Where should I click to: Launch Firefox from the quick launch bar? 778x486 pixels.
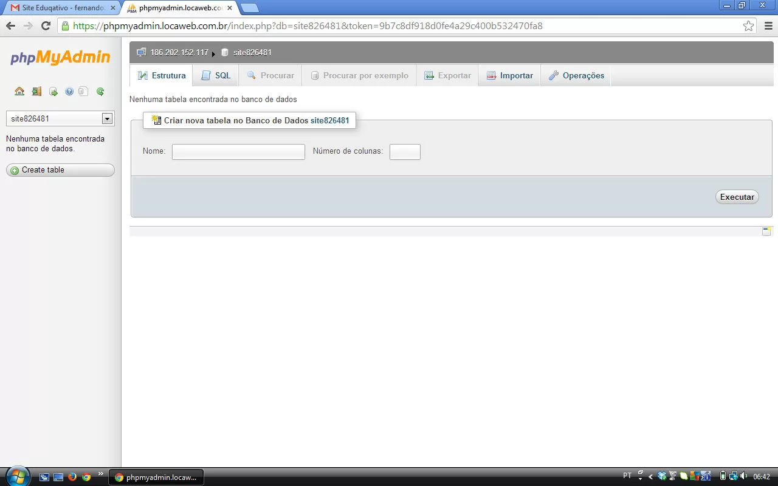(72, 477)
